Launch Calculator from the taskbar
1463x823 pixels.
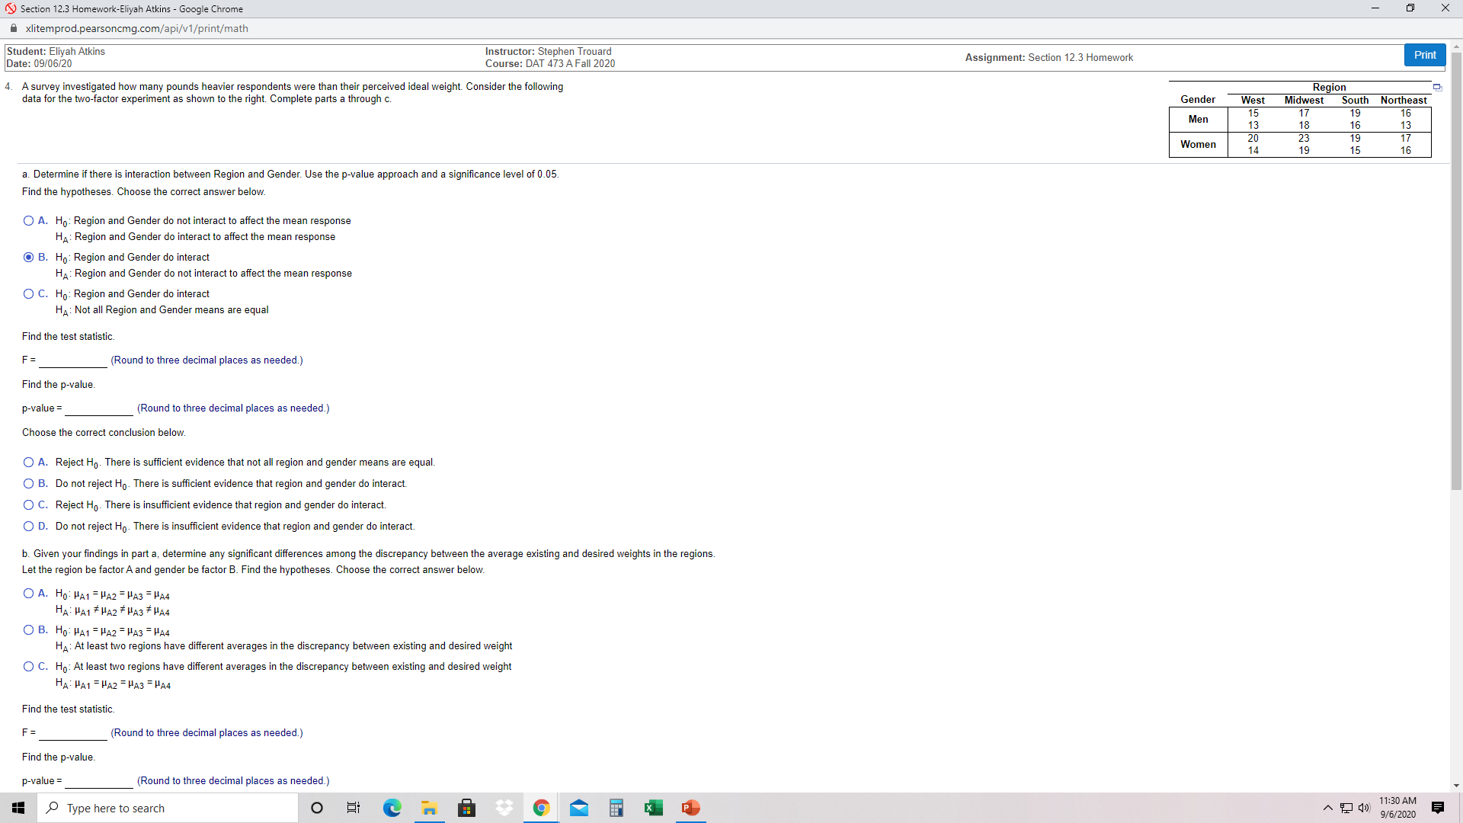click(x=616, y=808)
